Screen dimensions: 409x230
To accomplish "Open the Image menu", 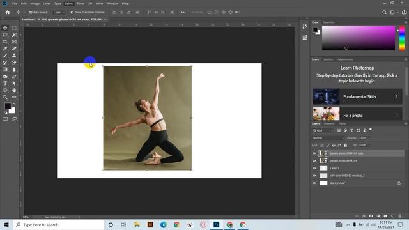I will click(35, 4).
